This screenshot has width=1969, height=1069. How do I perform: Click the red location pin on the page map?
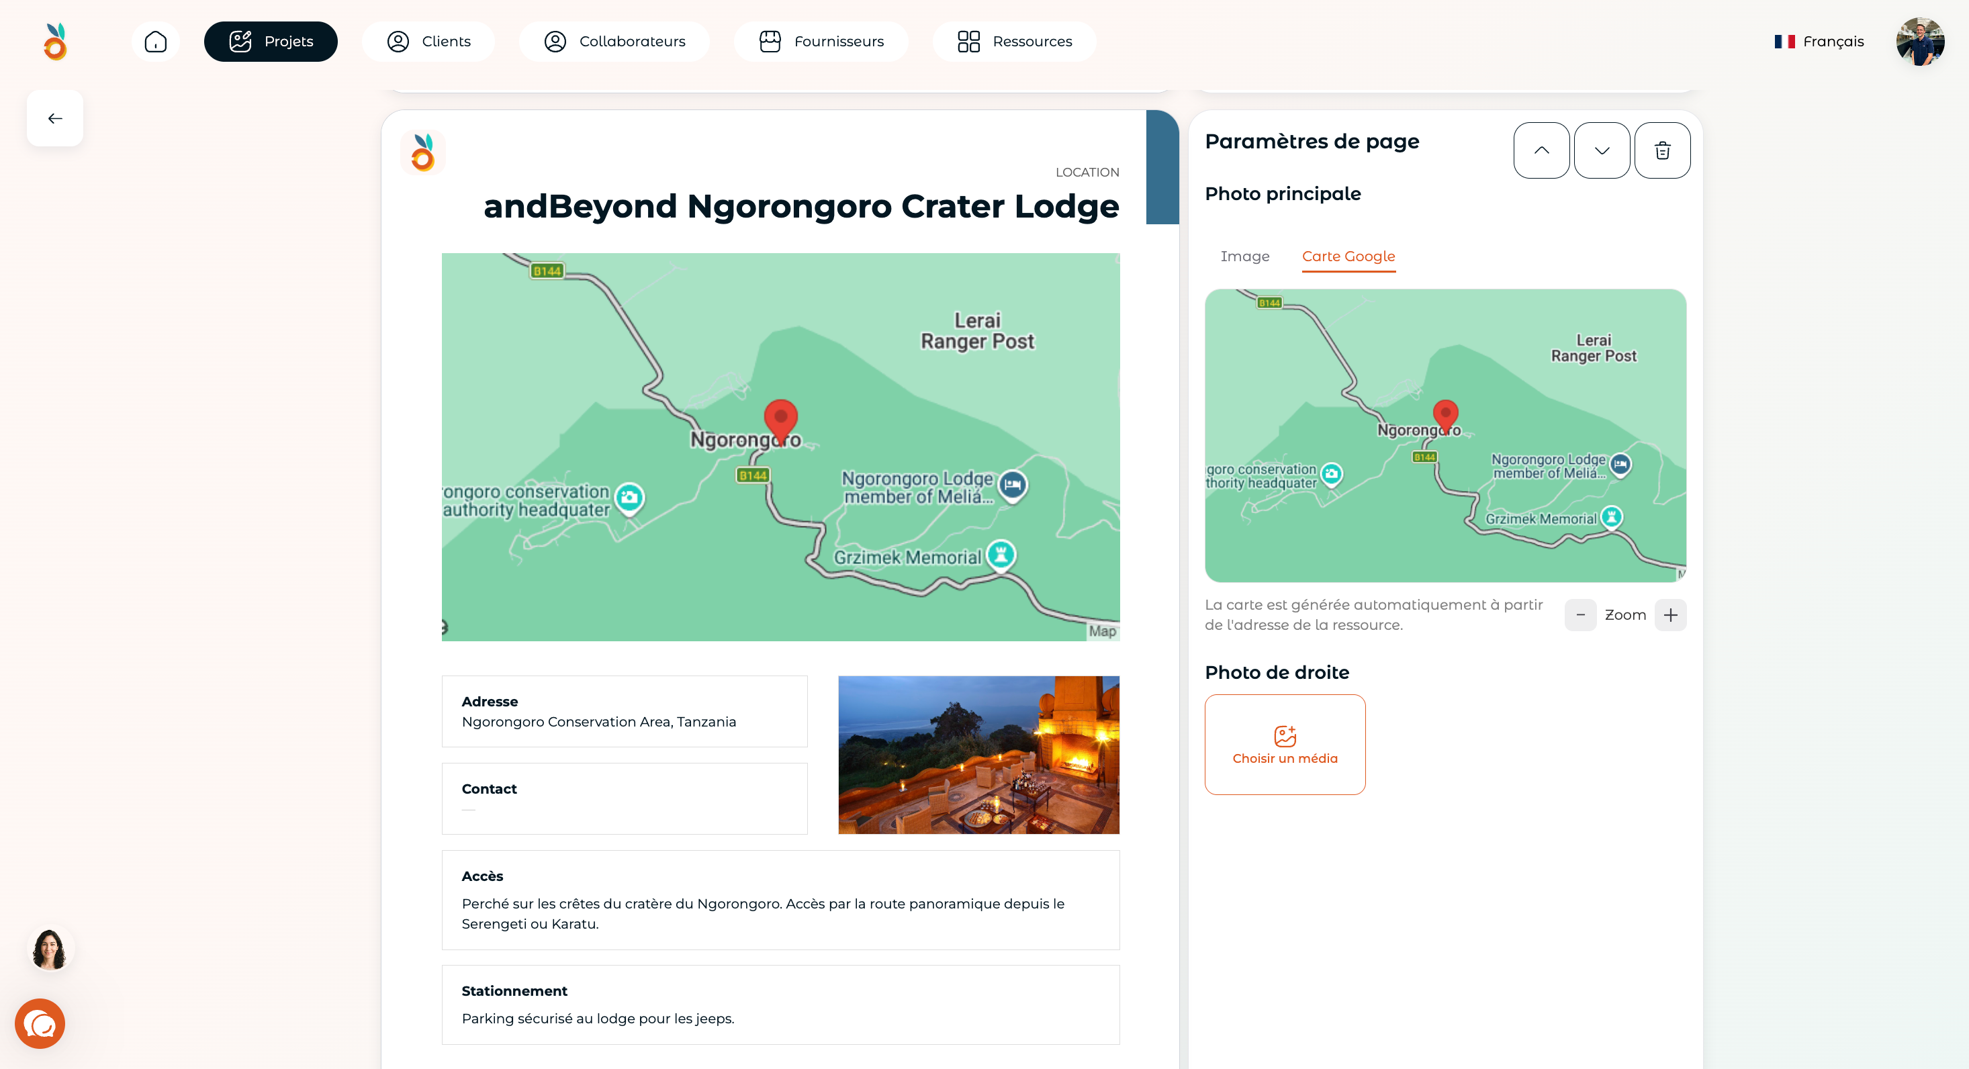[x=780, y=420]
